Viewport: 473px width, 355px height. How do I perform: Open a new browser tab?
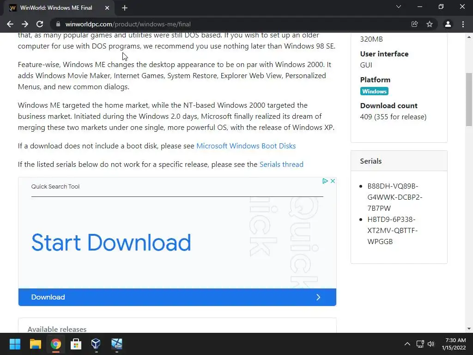[x=125, y=8]
